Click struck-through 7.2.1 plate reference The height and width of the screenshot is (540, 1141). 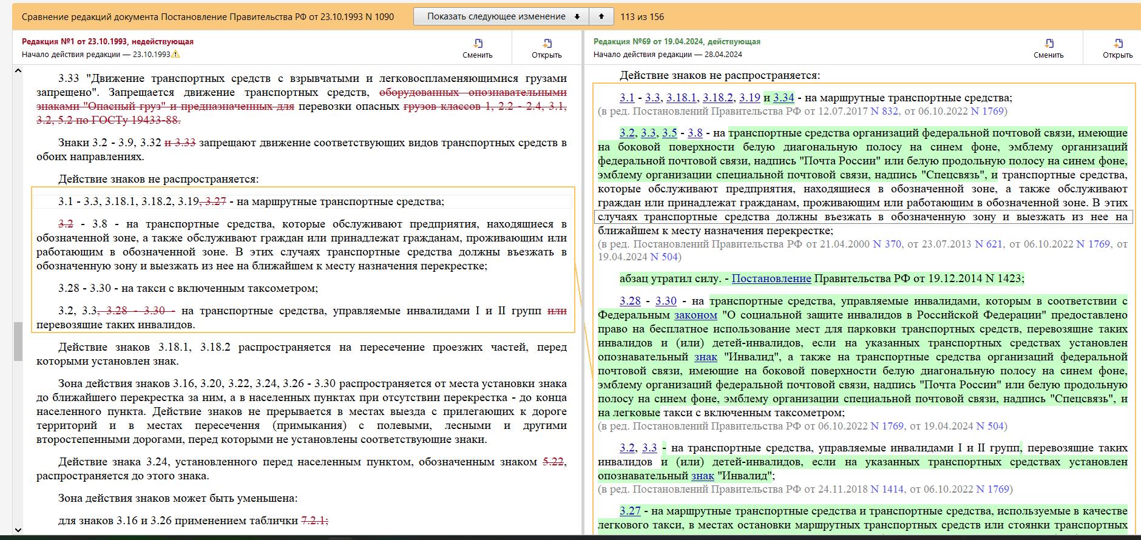coord(314,521)
